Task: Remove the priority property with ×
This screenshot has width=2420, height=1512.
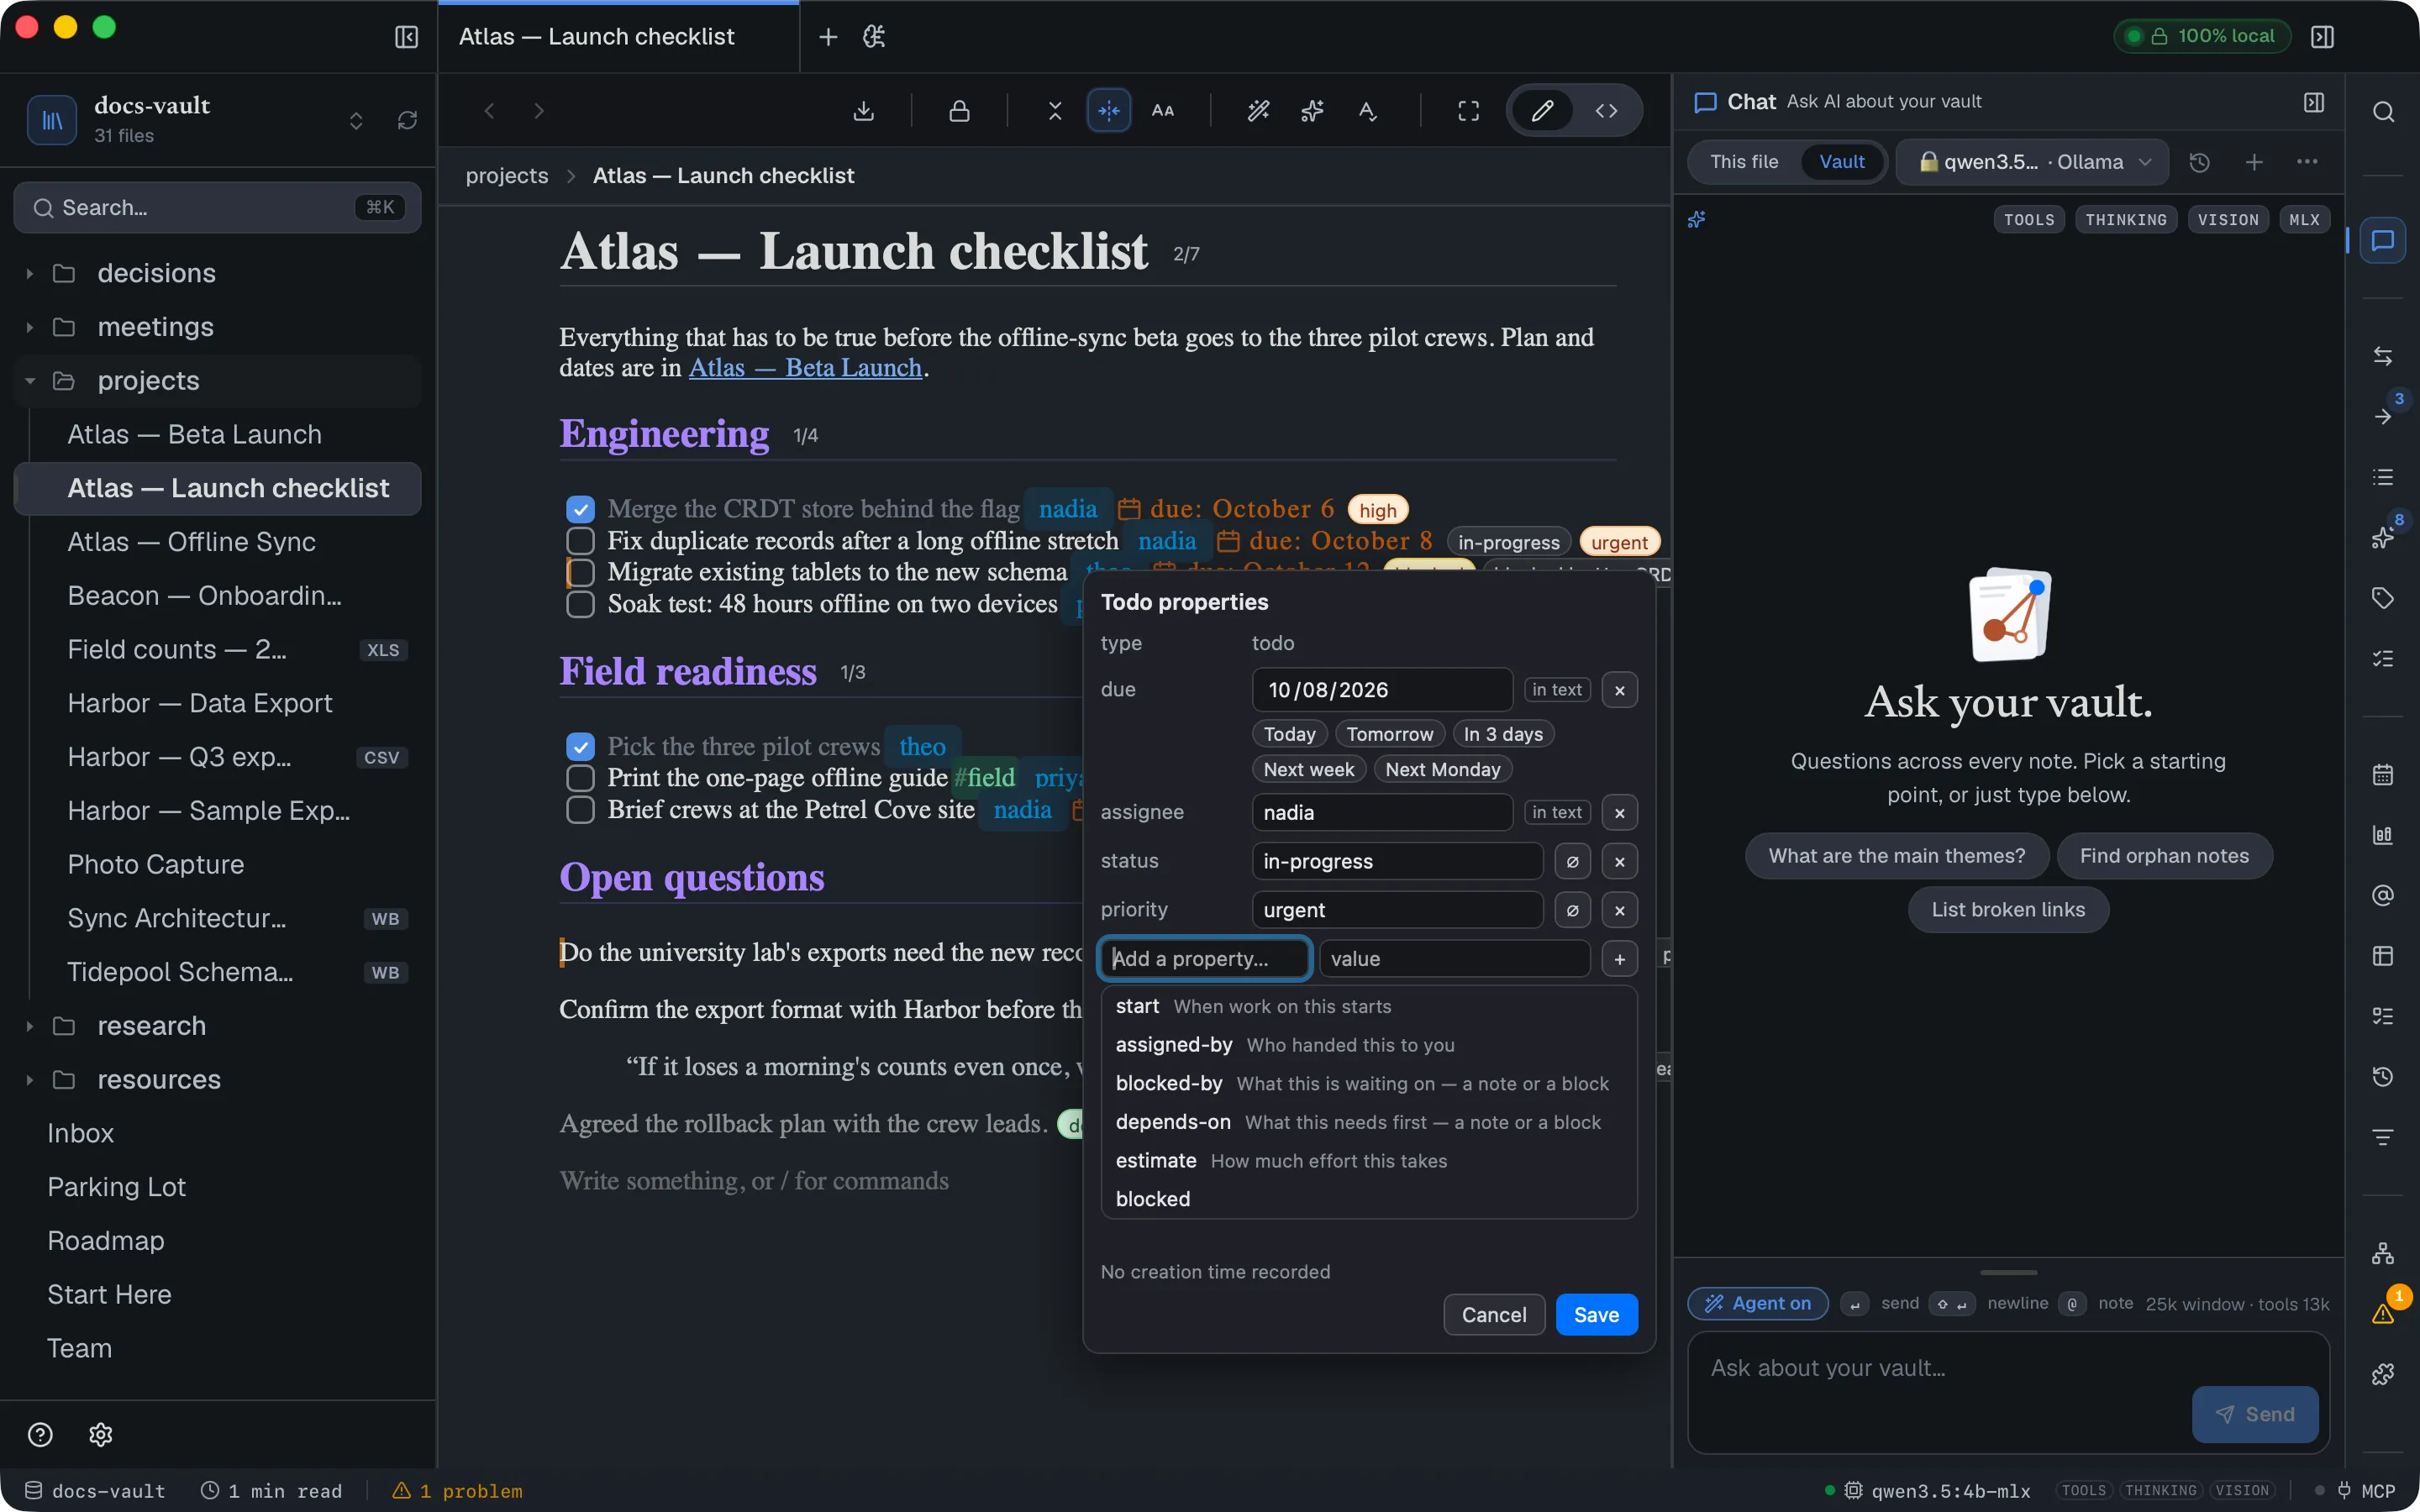Action: pos(1619,910)
